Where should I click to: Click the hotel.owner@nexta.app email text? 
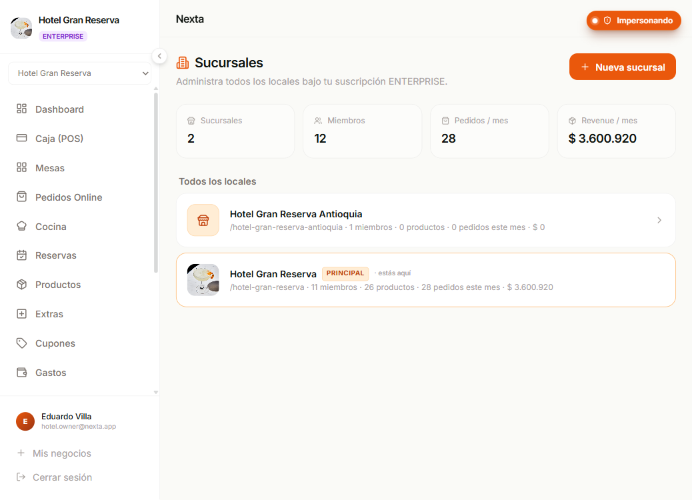tap(79, 426)
